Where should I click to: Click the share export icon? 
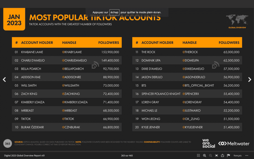point(222,156)
